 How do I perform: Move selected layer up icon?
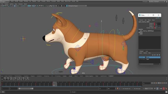click(153, 55)
